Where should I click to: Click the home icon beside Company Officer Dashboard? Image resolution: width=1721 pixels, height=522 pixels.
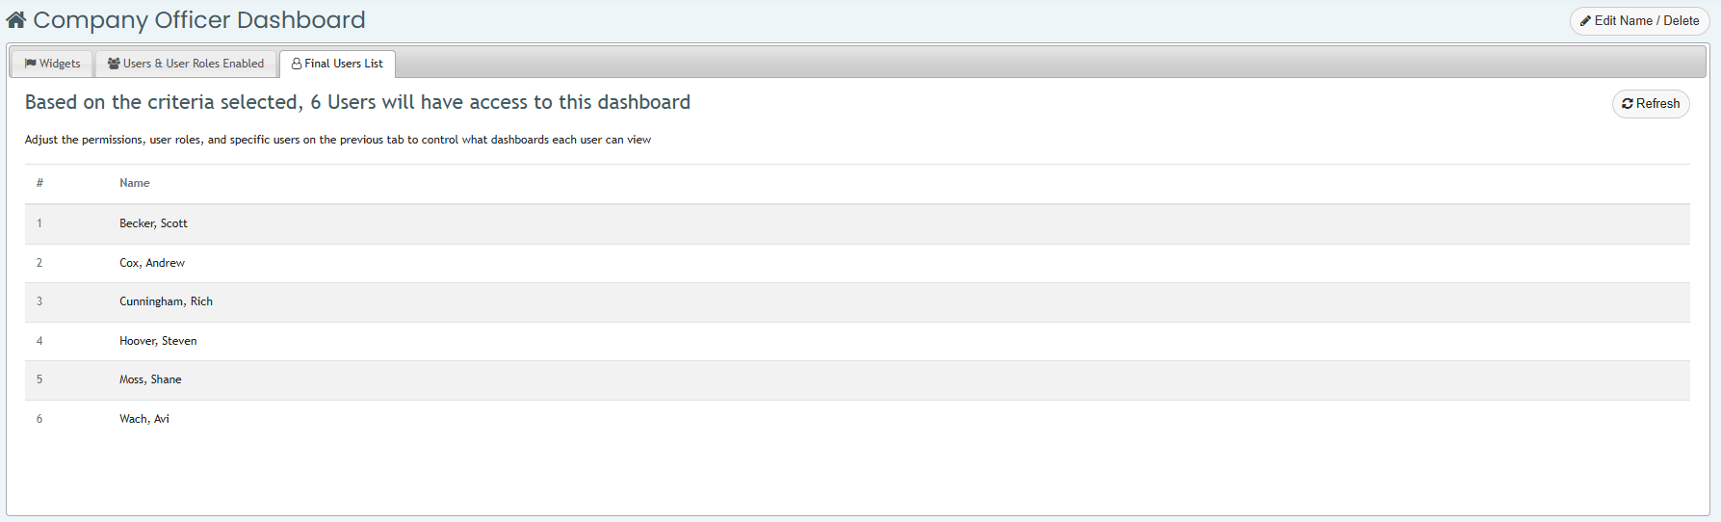point(16,20)
